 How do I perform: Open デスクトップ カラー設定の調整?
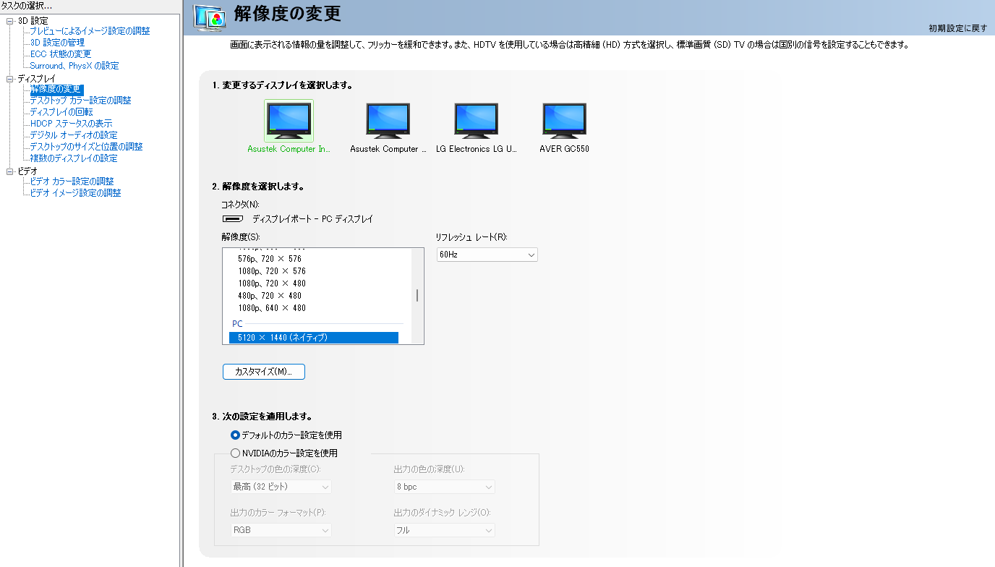pos(80,101)
